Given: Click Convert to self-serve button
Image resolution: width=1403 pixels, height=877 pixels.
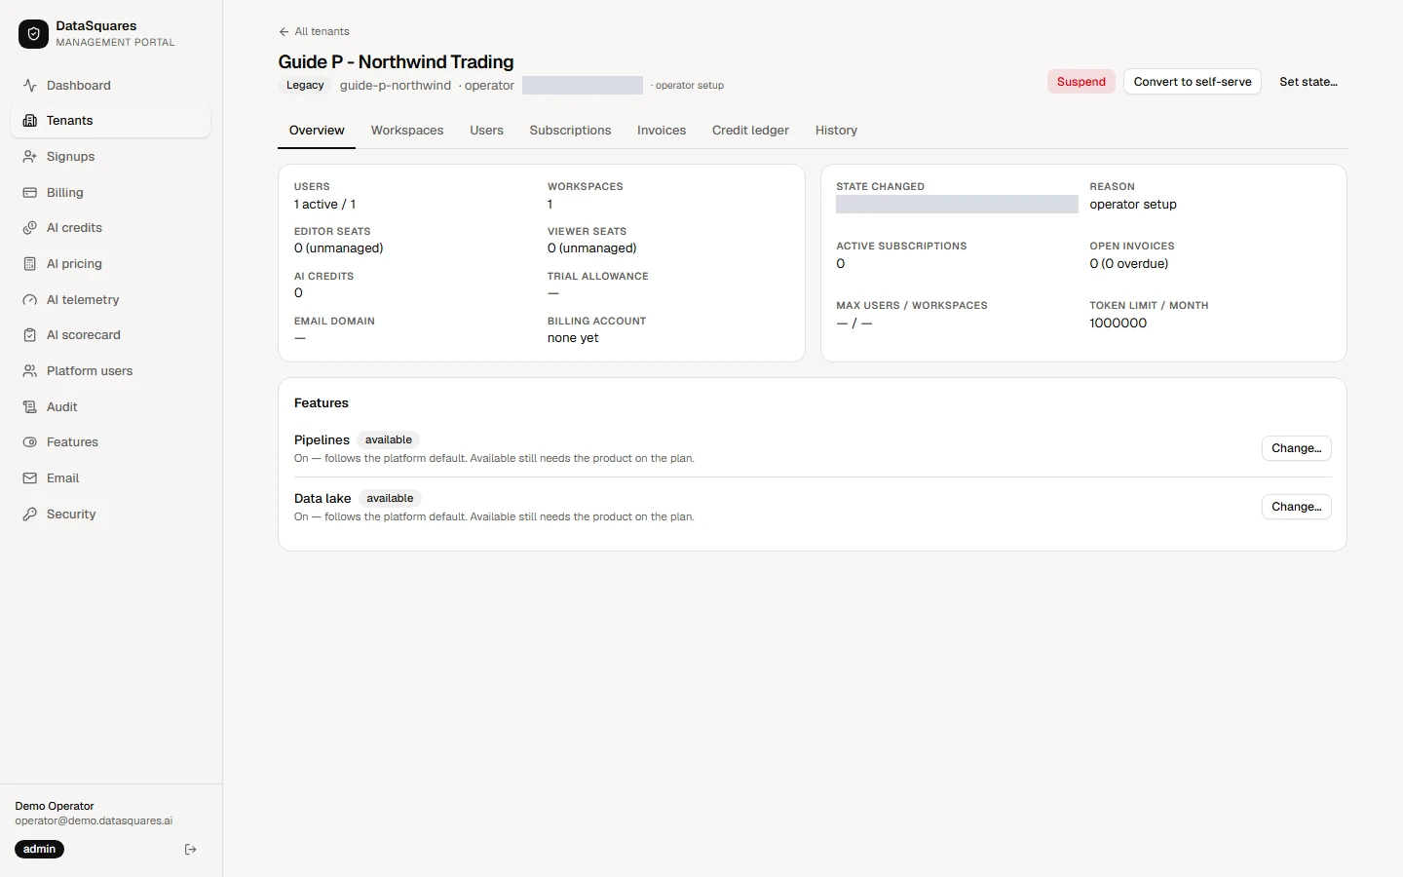Looking at the screenshot, I should (x=1193, y=82).
